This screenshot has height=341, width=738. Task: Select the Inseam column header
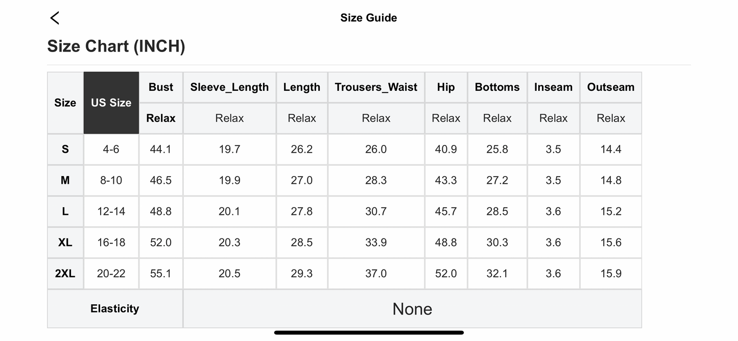(x=553, y=87)
